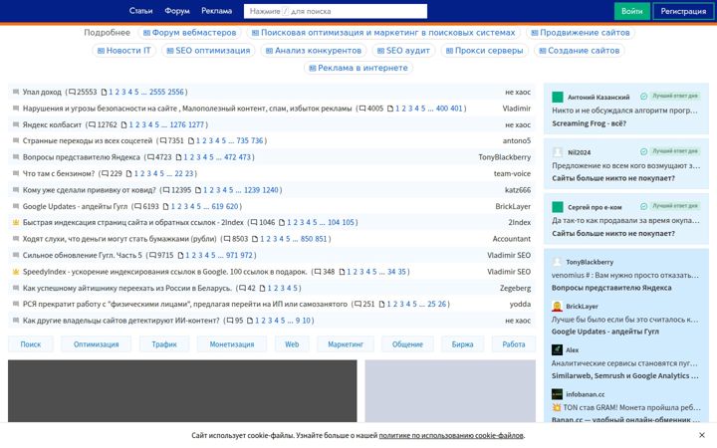Open cookie policy link in banner
The height and width of the screenshot is (448, 717).
pyautogui.click(x=451, y=436)
